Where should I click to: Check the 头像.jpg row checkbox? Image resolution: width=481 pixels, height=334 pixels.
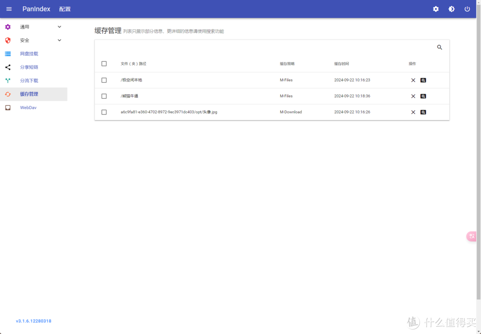[104, 112]
